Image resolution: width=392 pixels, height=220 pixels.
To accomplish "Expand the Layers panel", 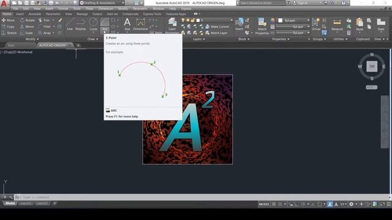I will click(x=198, y=39).
